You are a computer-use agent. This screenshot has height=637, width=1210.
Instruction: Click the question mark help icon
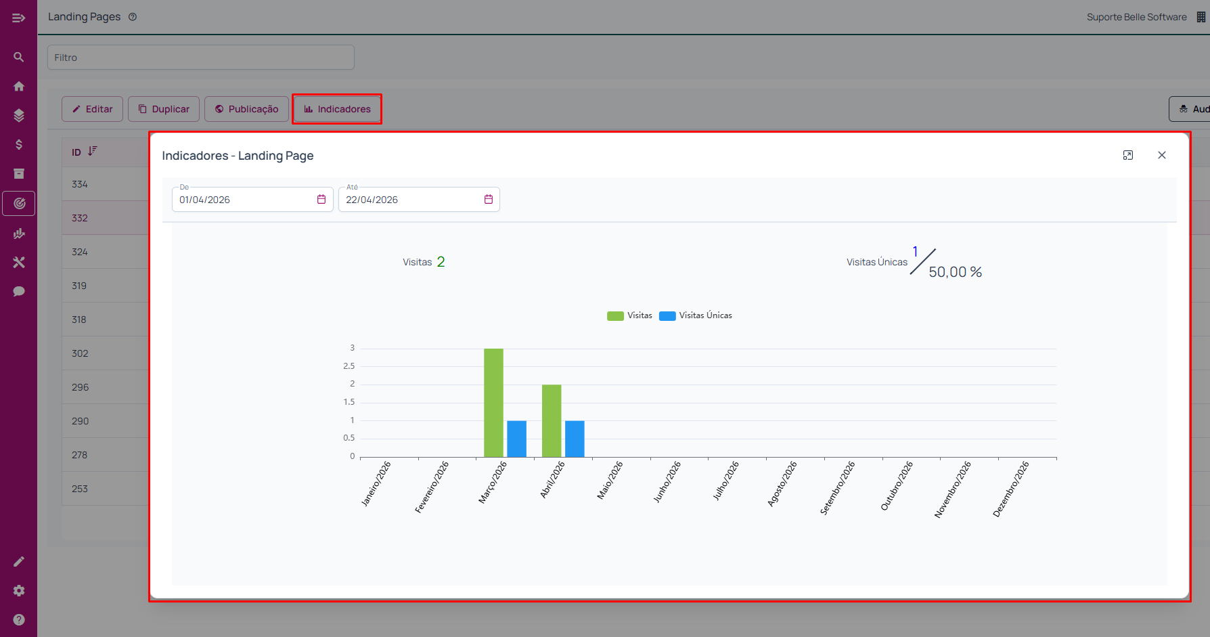[19, 619]
